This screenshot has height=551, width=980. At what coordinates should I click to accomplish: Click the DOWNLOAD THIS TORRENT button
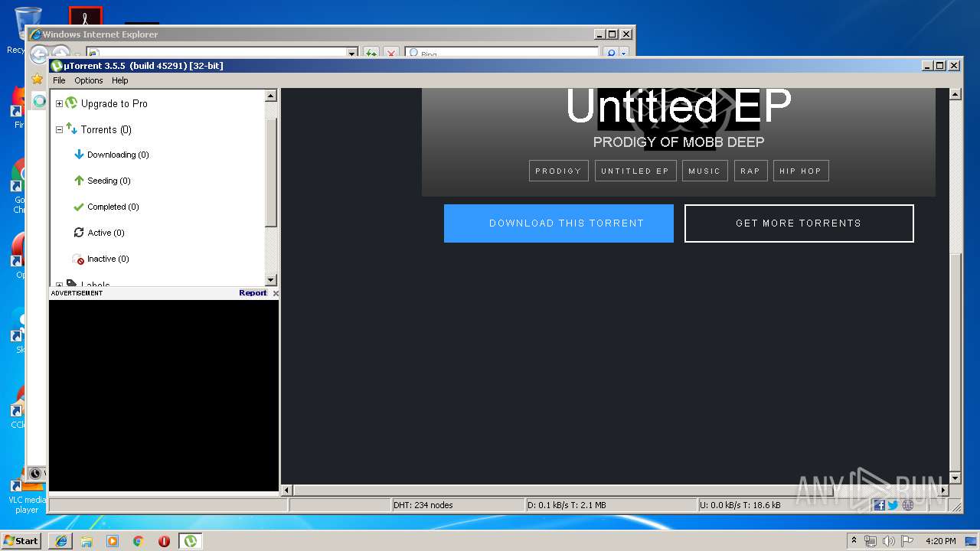(559, 223)
